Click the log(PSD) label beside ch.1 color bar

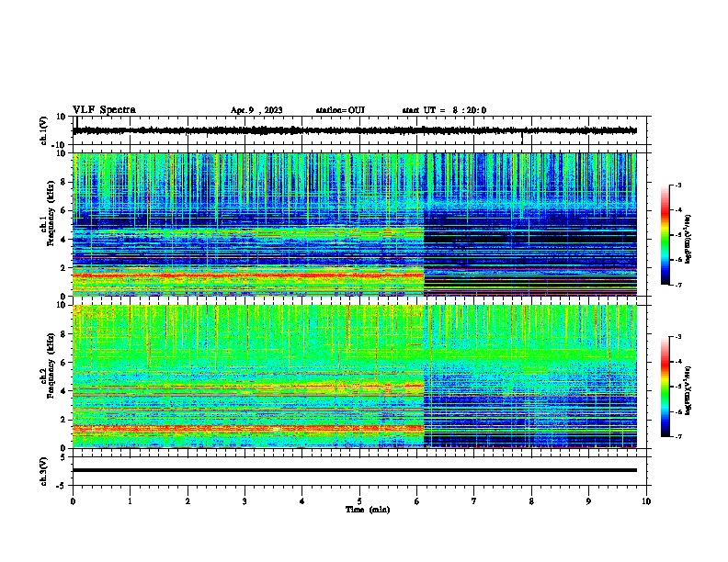(x=688, y=240)
